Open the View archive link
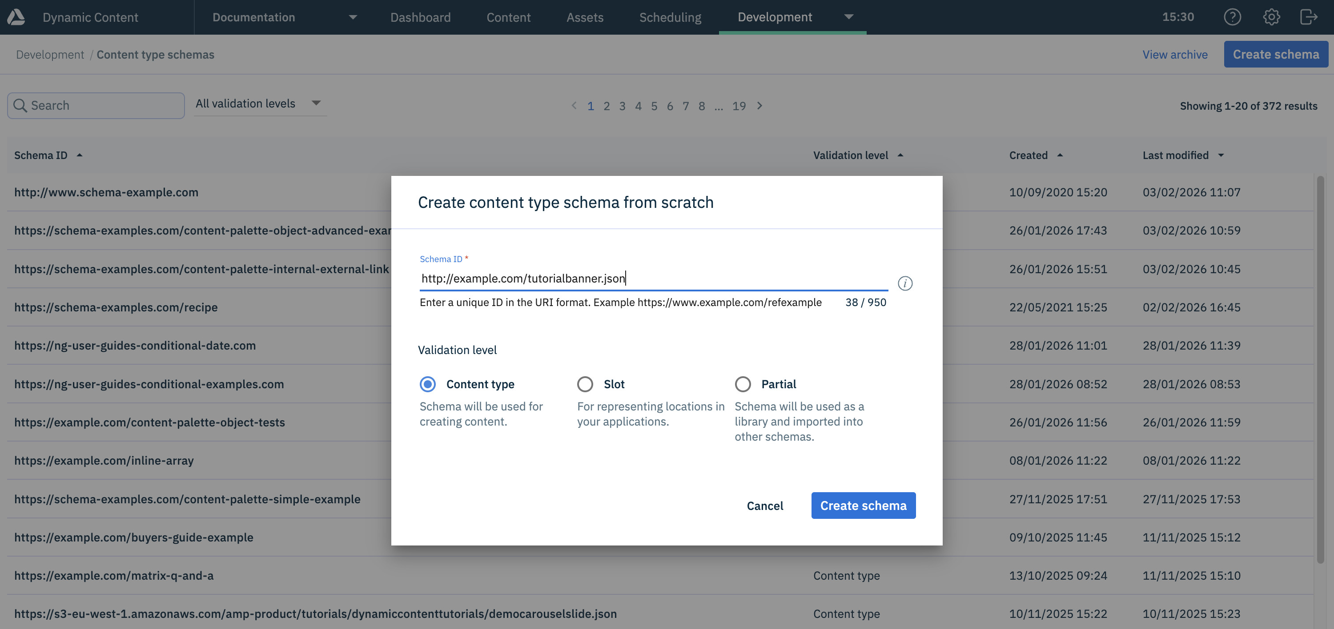This screenshot has width=1334, height=629. pos(1175,54)
